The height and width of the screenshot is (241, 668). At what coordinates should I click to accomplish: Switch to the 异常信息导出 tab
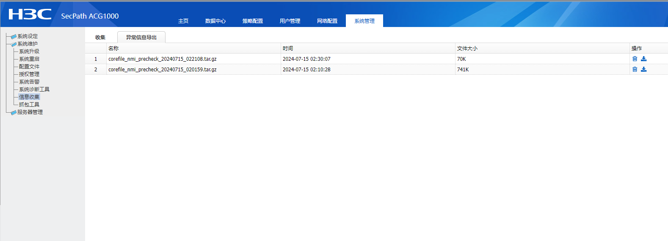141,37
